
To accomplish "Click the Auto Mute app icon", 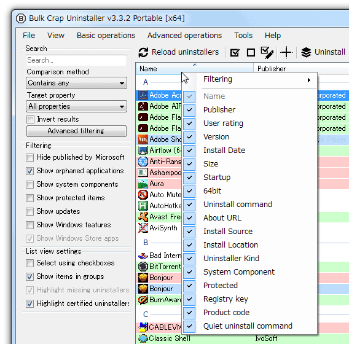I will tap(143, 195).
